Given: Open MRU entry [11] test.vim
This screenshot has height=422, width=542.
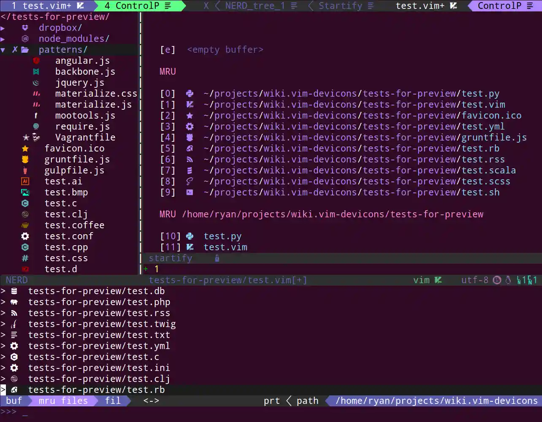Looking at the screenshot, I should pos(225,247).
